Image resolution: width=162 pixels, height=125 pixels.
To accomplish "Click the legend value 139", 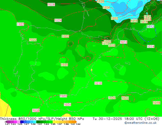I will (x=66, y=124).
